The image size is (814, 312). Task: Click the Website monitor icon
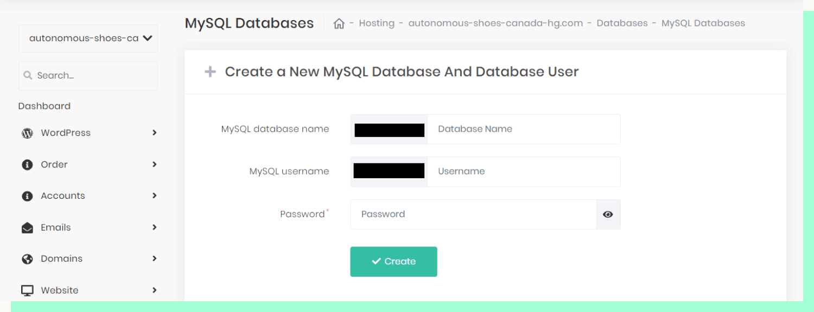click(27, 290)
